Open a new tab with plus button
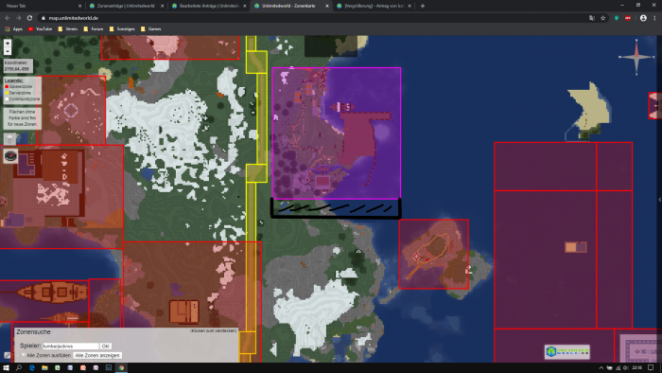The height and width of the screenshot is (373, 662). [x=422, y=6]
